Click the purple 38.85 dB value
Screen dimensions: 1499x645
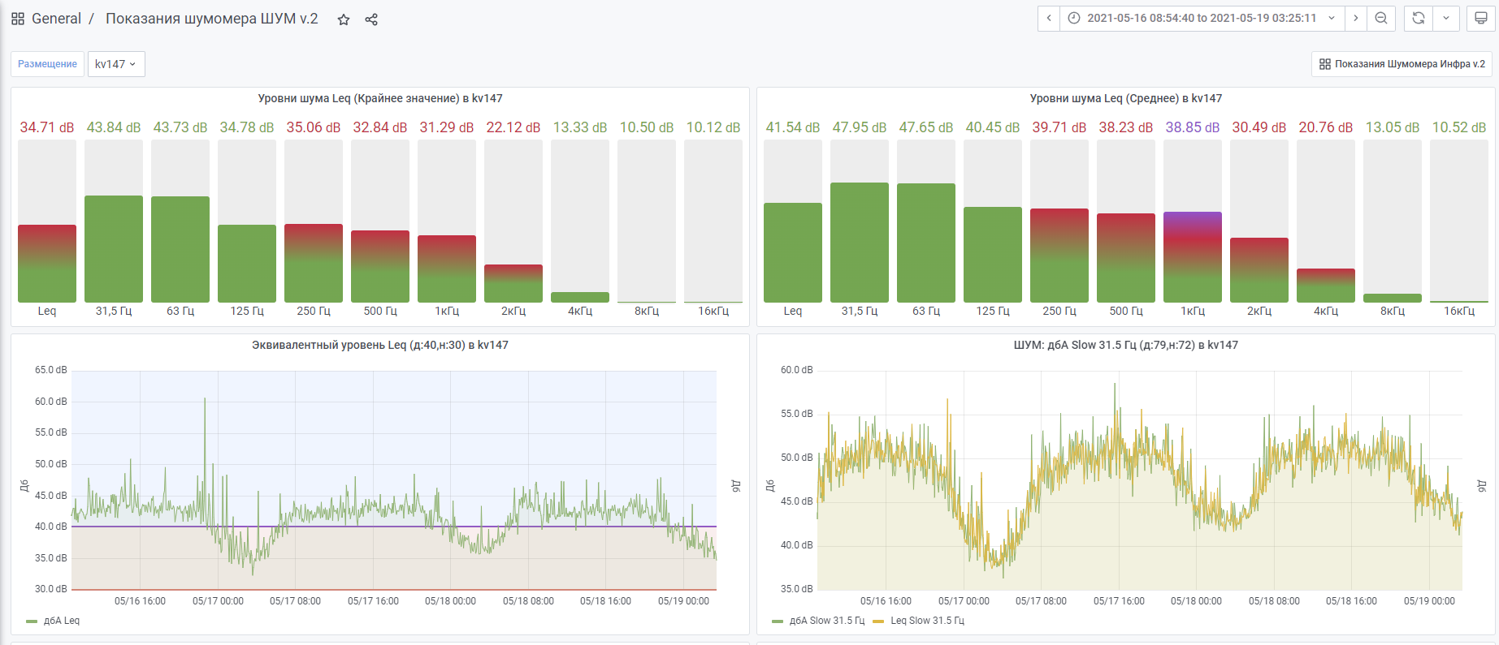click(x=1193, y=127)
